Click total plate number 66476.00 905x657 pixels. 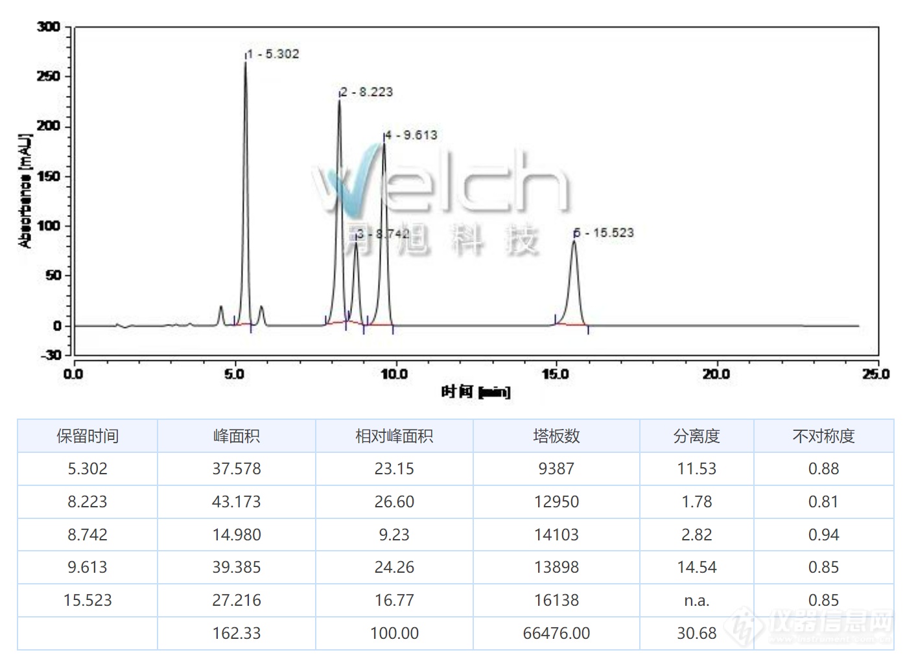coord(556,633)
